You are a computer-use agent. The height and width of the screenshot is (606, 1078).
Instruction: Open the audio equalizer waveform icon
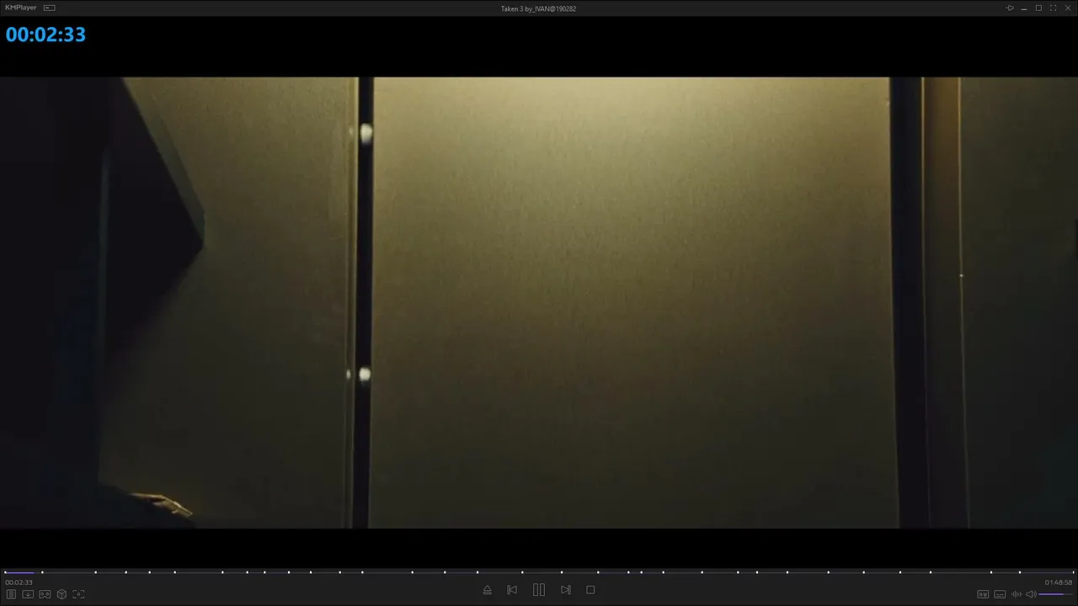[x=1017, y=594]
